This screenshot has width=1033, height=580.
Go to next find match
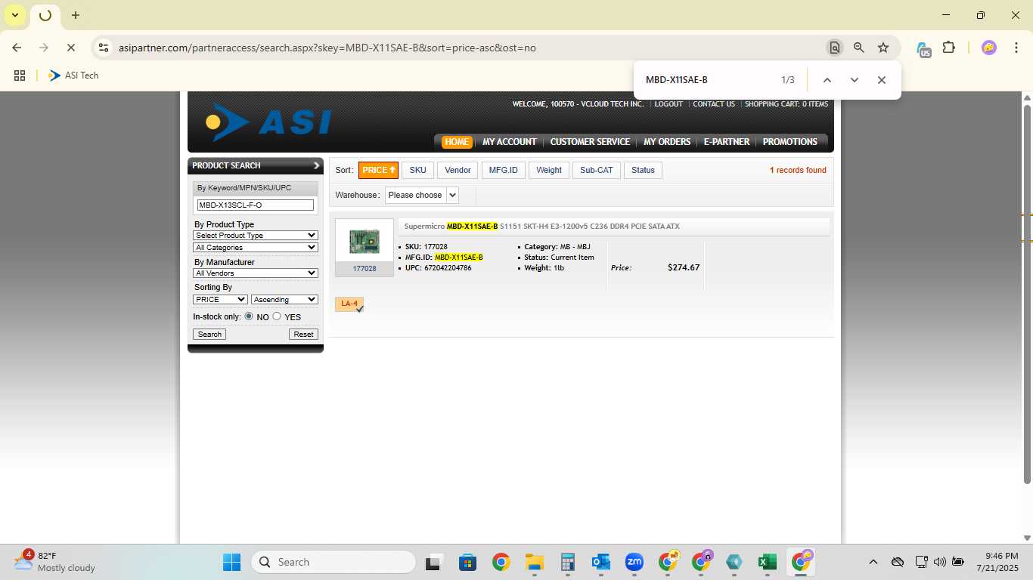pos(854,80)
